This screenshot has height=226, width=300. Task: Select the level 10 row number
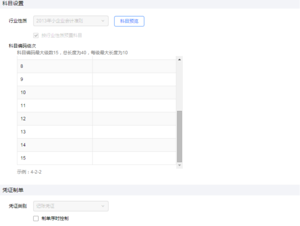[23, 92]
